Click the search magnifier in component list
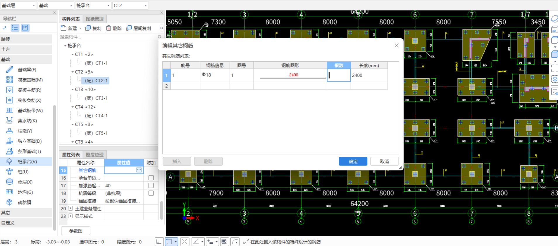This screenshot has height=246, width=558. pos(160,37)
